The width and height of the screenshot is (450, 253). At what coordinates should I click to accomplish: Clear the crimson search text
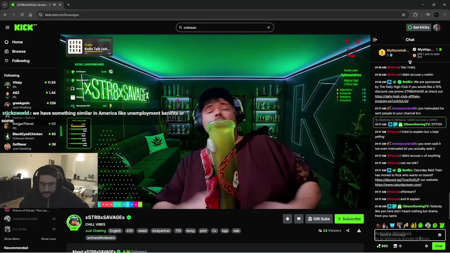[x=269, y=27]
